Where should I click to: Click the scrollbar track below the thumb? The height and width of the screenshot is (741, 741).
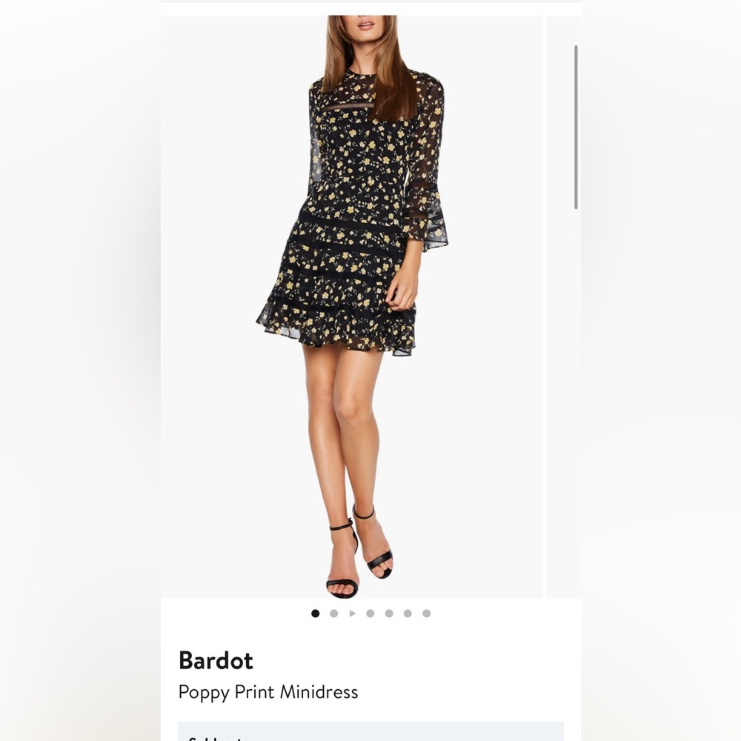576,402
